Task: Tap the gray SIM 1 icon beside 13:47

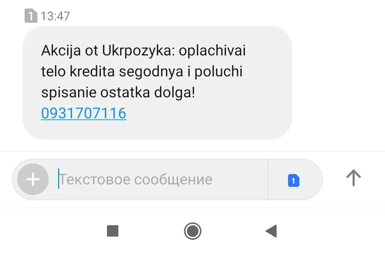Action: tap(31, 16)
